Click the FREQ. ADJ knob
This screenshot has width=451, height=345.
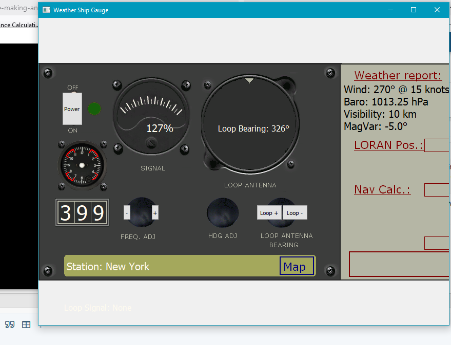pyautogui.click(x=141, y=212)
